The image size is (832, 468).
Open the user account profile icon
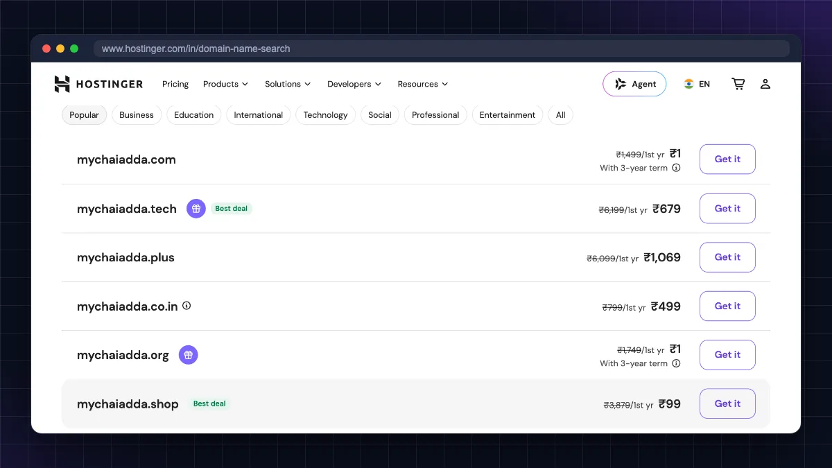765,84
